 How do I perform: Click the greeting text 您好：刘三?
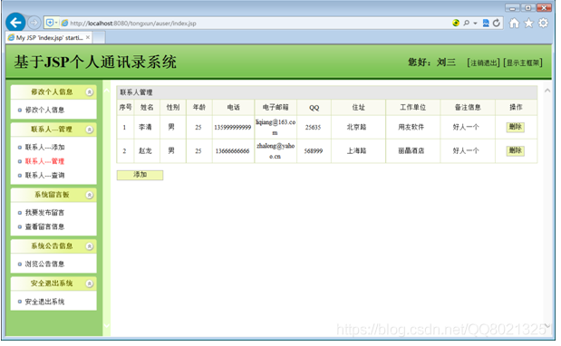431,62
